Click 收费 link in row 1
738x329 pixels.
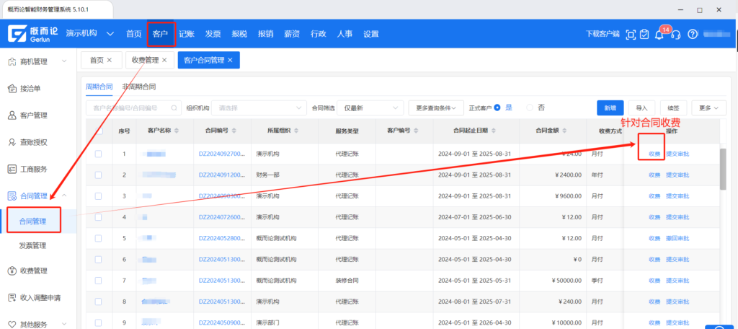(654, 154)
